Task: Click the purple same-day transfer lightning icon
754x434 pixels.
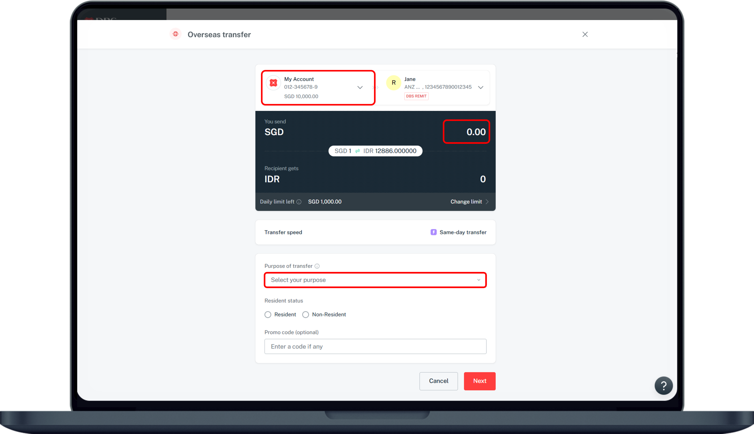Action: pos(433,232)
